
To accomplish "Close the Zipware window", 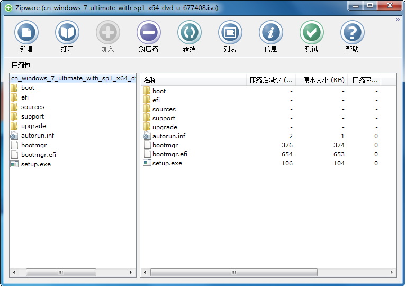I will (390, 6).
